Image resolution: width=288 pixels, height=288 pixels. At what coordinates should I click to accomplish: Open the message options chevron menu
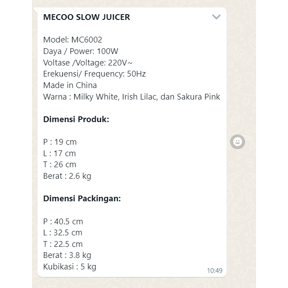pyautogui.click(x=216, y=17)
